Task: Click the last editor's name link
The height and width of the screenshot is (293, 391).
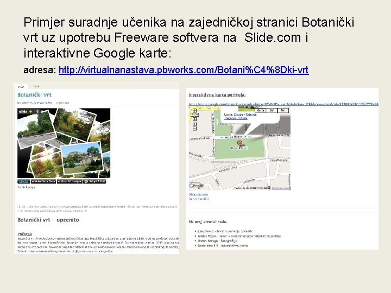Action: click(43, 103)
